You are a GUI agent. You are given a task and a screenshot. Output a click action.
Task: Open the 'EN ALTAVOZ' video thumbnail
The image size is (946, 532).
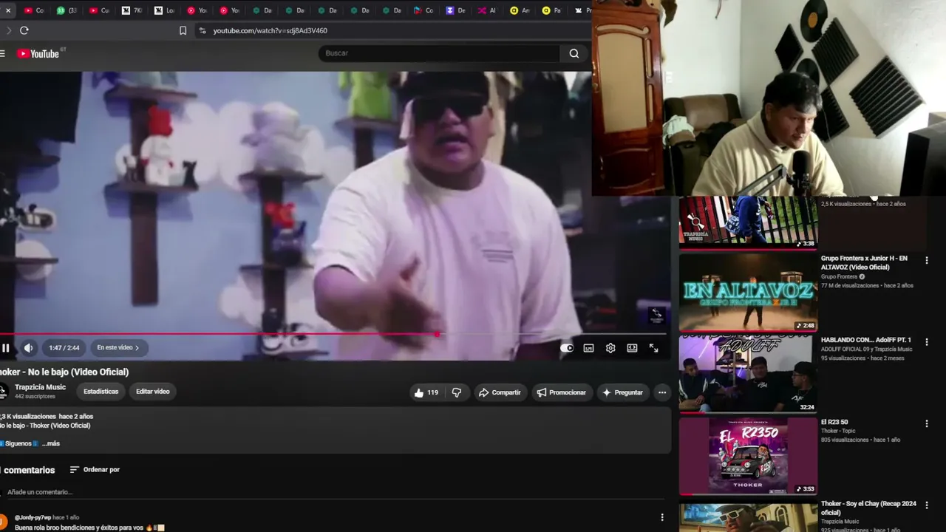(x=748, y=293)
